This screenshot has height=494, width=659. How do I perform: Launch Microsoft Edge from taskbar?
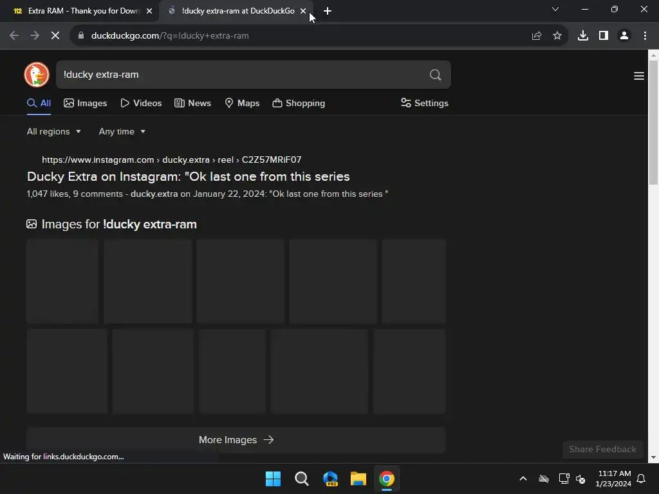click(x=330, y=479)
